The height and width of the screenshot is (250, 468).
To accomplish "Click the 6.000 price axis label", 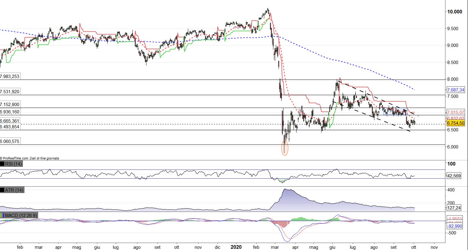I will point(453,147).
